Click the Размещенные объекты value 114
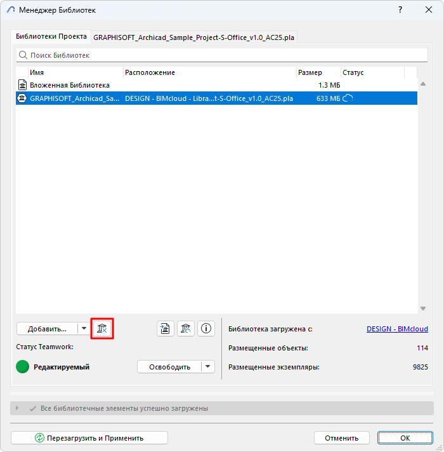This screenshot has height=452, width=444. [422, 348]
